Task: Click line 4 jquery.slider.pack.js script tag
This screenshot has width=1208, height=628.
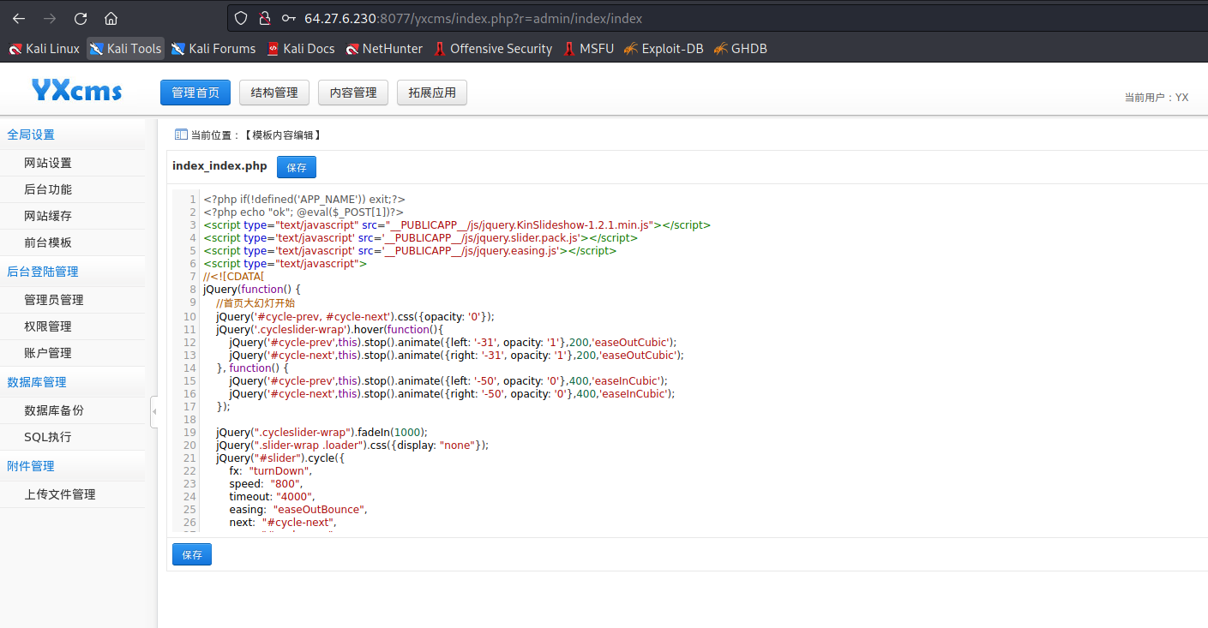Action: (x=420, y=237)
